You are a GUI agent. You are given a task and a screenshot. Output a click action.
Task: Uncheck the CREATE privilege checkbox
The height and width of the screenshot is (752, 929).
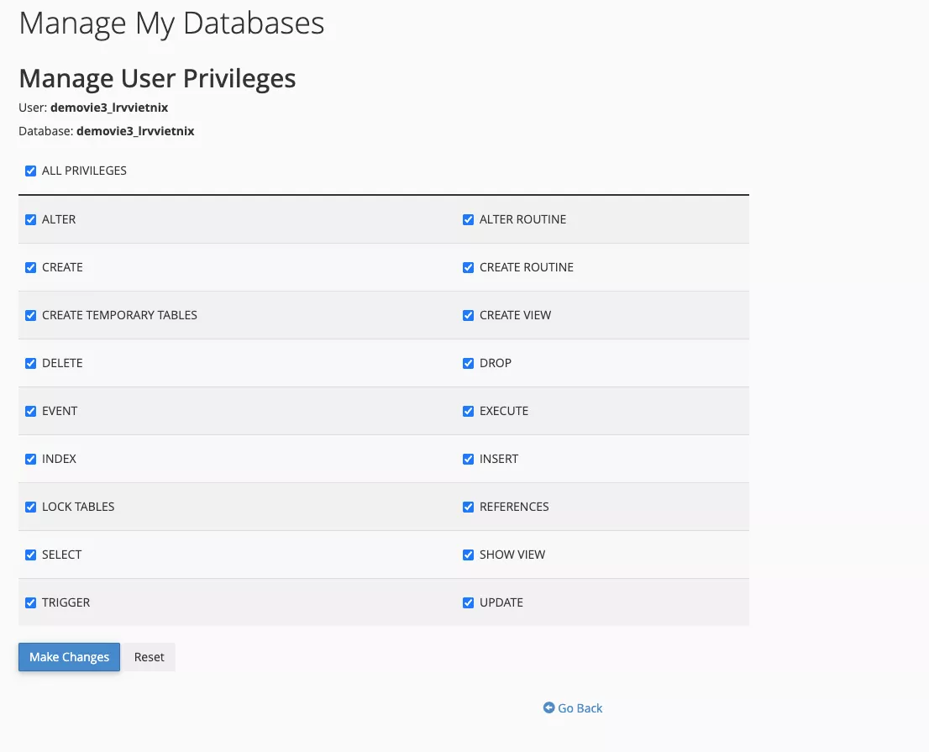[x=31, y=267]
